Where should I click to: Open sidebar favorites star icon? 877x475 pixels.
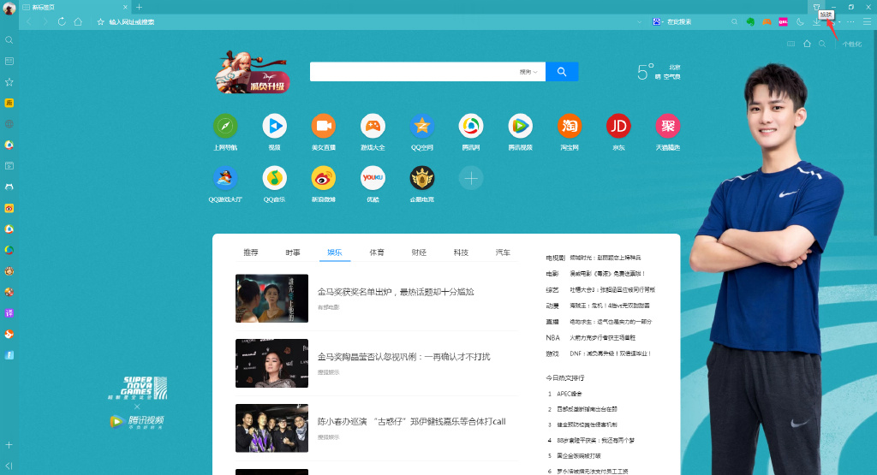click(x=9, y=82)
